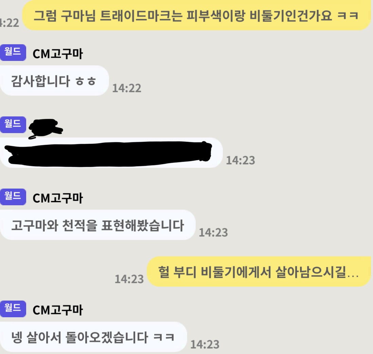Select the yellow bubble about 트레이드마크
The height and width of the screenshot is (354, 373).
[x=196, y=15]
